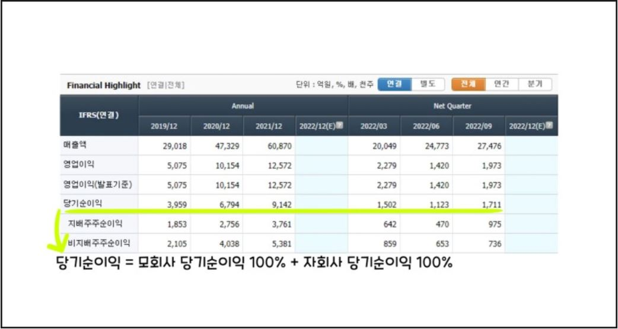Click the 2022/03 column header
Image resolution: width=618 pixels, height=329 pixels.
click(x=374, y=126)
